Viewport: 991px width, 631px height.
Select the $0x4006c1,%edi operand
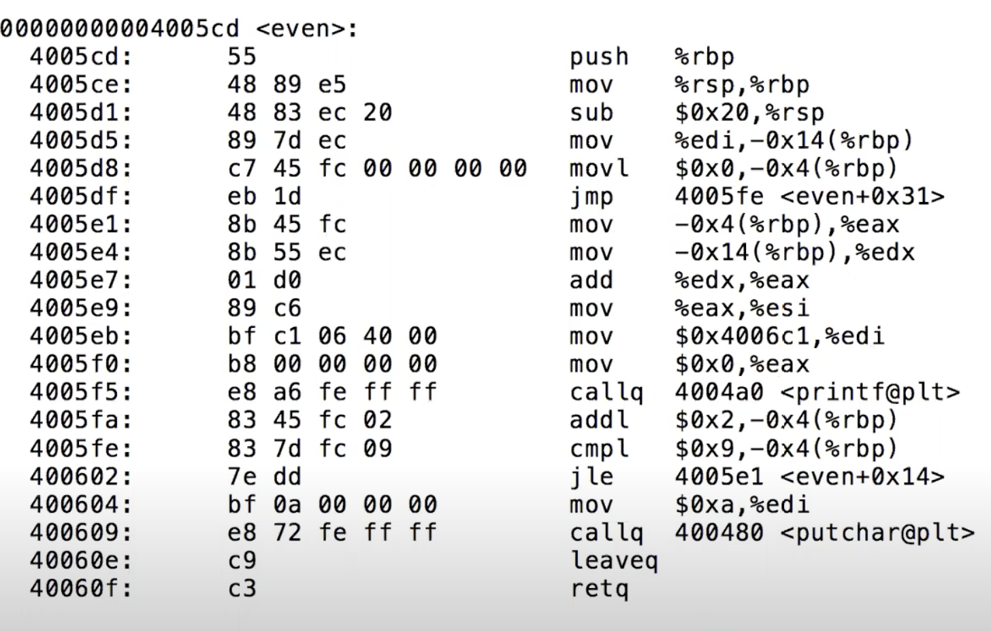779,337
